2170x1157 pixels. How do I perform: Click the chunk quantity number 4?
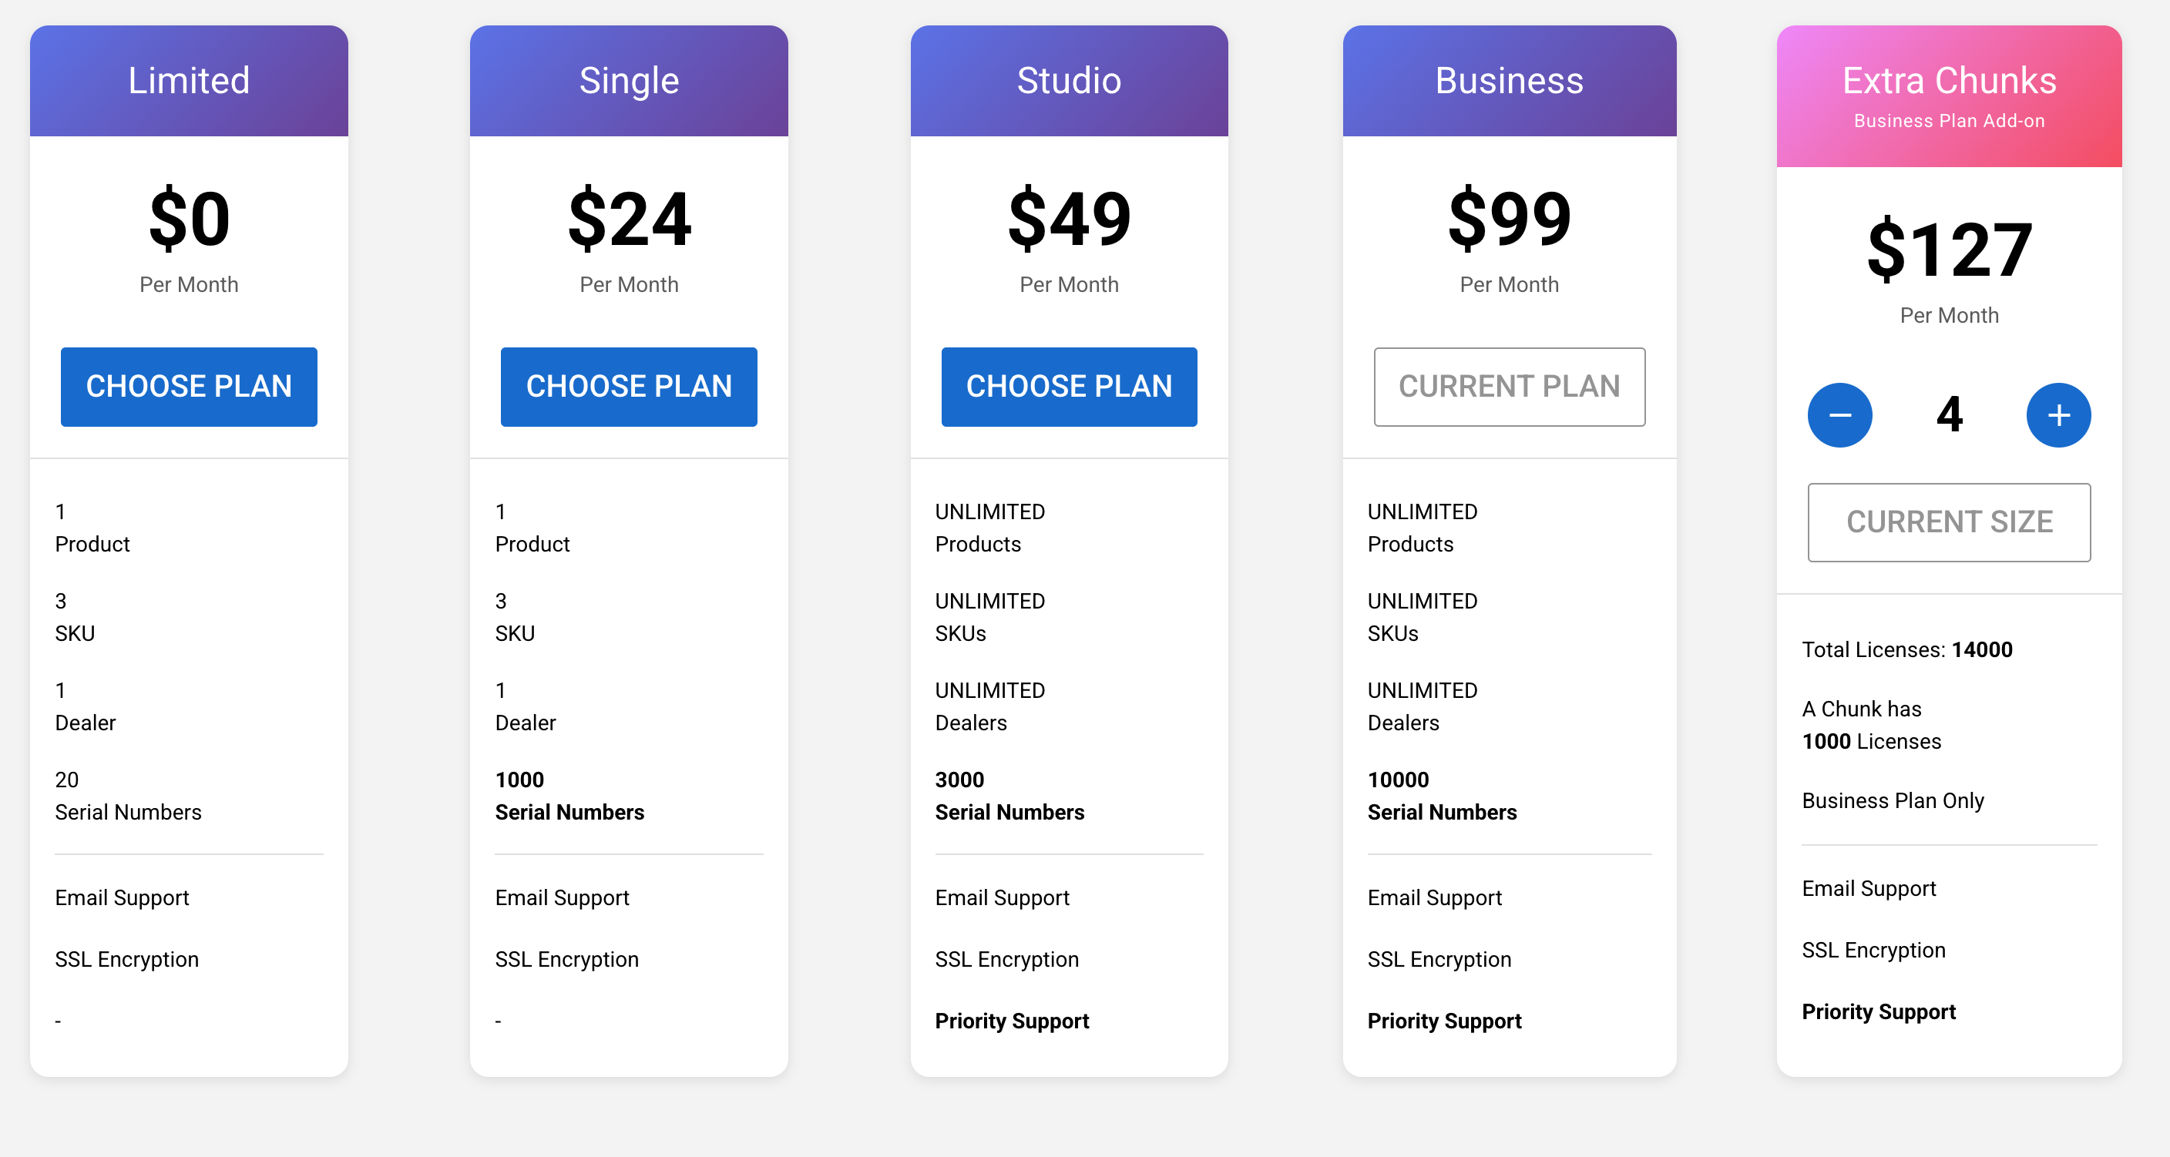coord(1948,414)
